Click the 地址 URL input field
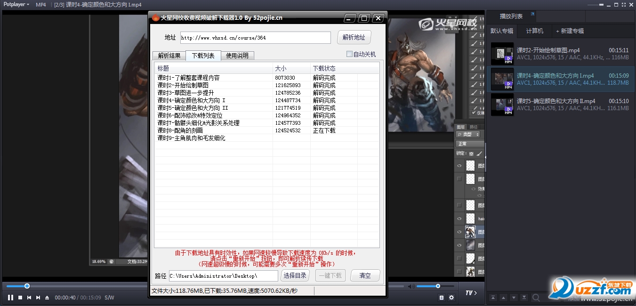This screenshot has width=636, height=306. 256,38
